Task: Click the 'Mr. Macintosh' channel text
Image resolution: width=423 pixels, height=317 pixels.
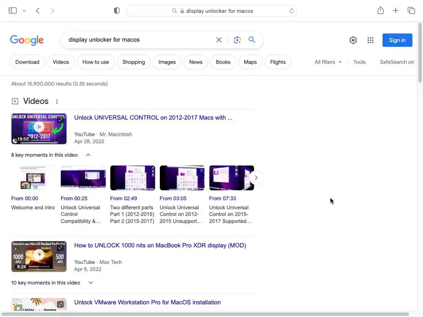Action: click(116, 134)
